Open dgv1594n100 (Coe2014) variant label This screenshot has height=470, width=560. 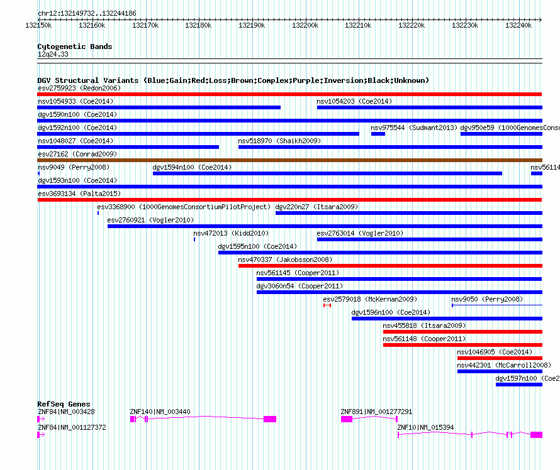click(192, 167)
